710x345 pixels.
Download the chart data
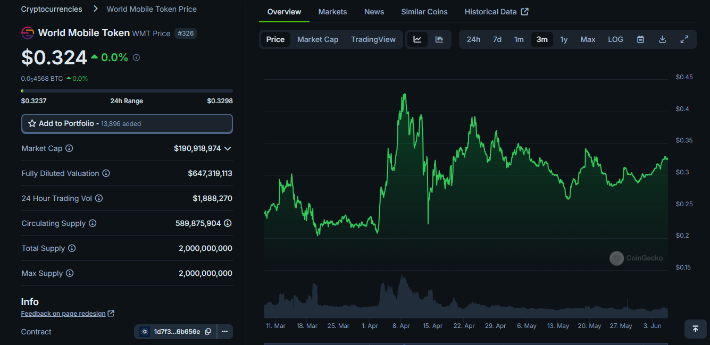(x=662, y=39)
